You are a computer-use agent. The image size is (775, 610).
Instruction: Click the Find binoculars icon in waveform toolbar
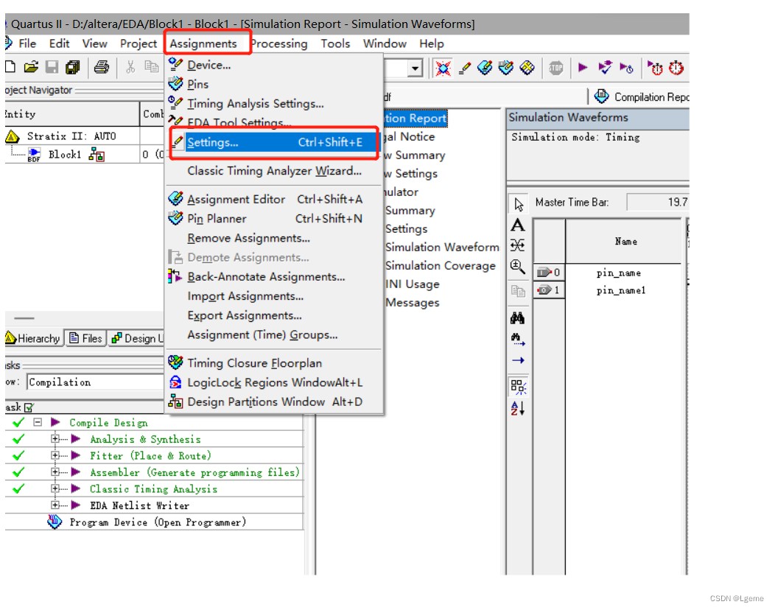pyautogui.click(x=517, y=318)
